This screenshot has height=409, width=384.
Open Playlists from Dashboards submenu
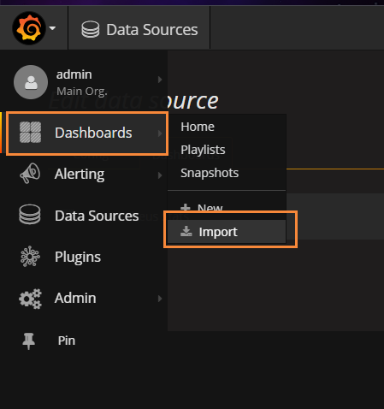click(203, 150)
